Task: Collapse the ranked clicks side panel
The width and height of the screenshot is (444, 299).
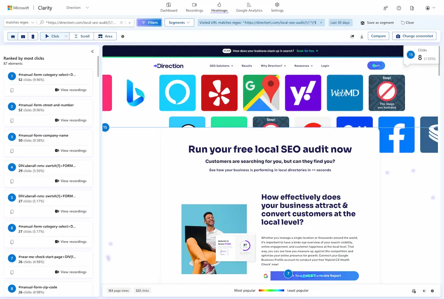Action: 92,51
